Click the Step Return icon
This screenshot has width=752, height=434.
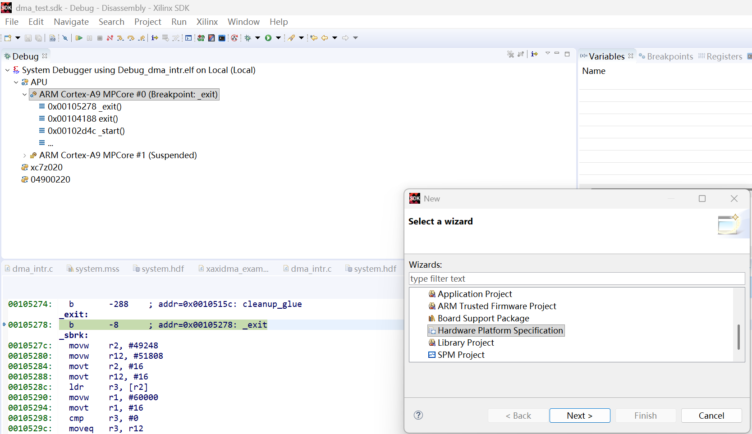[x=142, y=38]
